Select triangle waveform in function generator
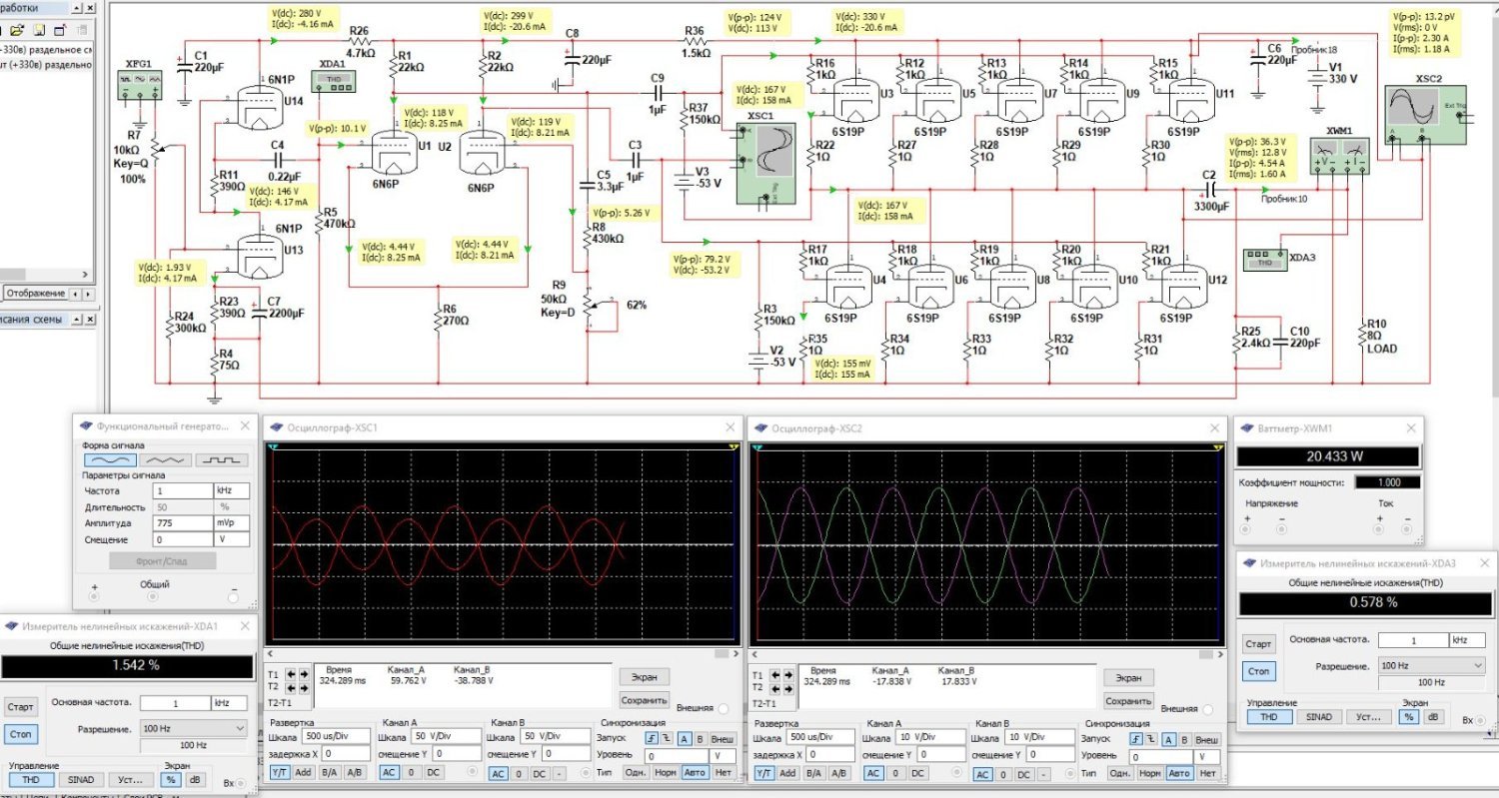Screen dimensions: 1499x798 (166, 459)
